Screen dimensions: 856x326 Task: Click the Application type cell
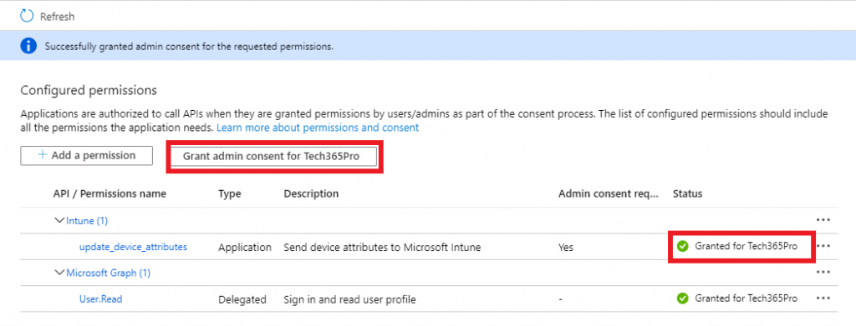click(245, 247)
